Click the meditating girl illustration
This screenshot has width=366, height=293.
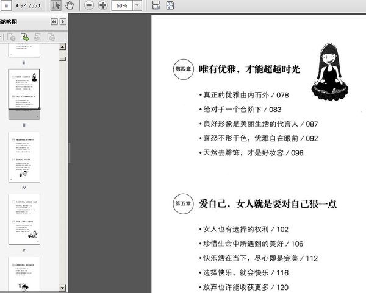[x=330, y=72]
